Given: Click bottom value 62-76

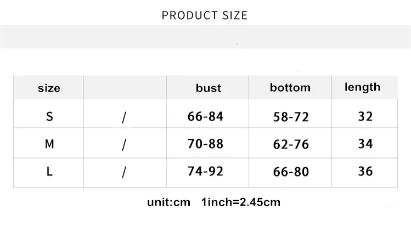Looking at the screenshot, I should coord(291,145).
